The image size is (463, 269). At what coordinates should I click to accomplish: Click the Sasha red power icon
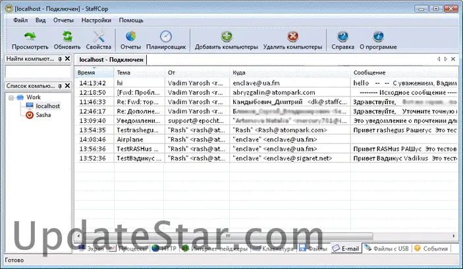30,115
